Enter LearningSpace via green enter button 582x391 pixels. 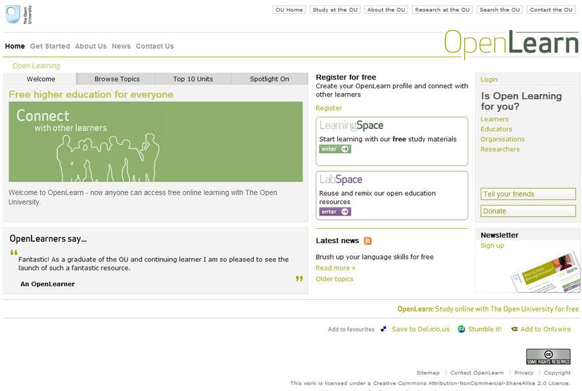(x=335, y=149)
